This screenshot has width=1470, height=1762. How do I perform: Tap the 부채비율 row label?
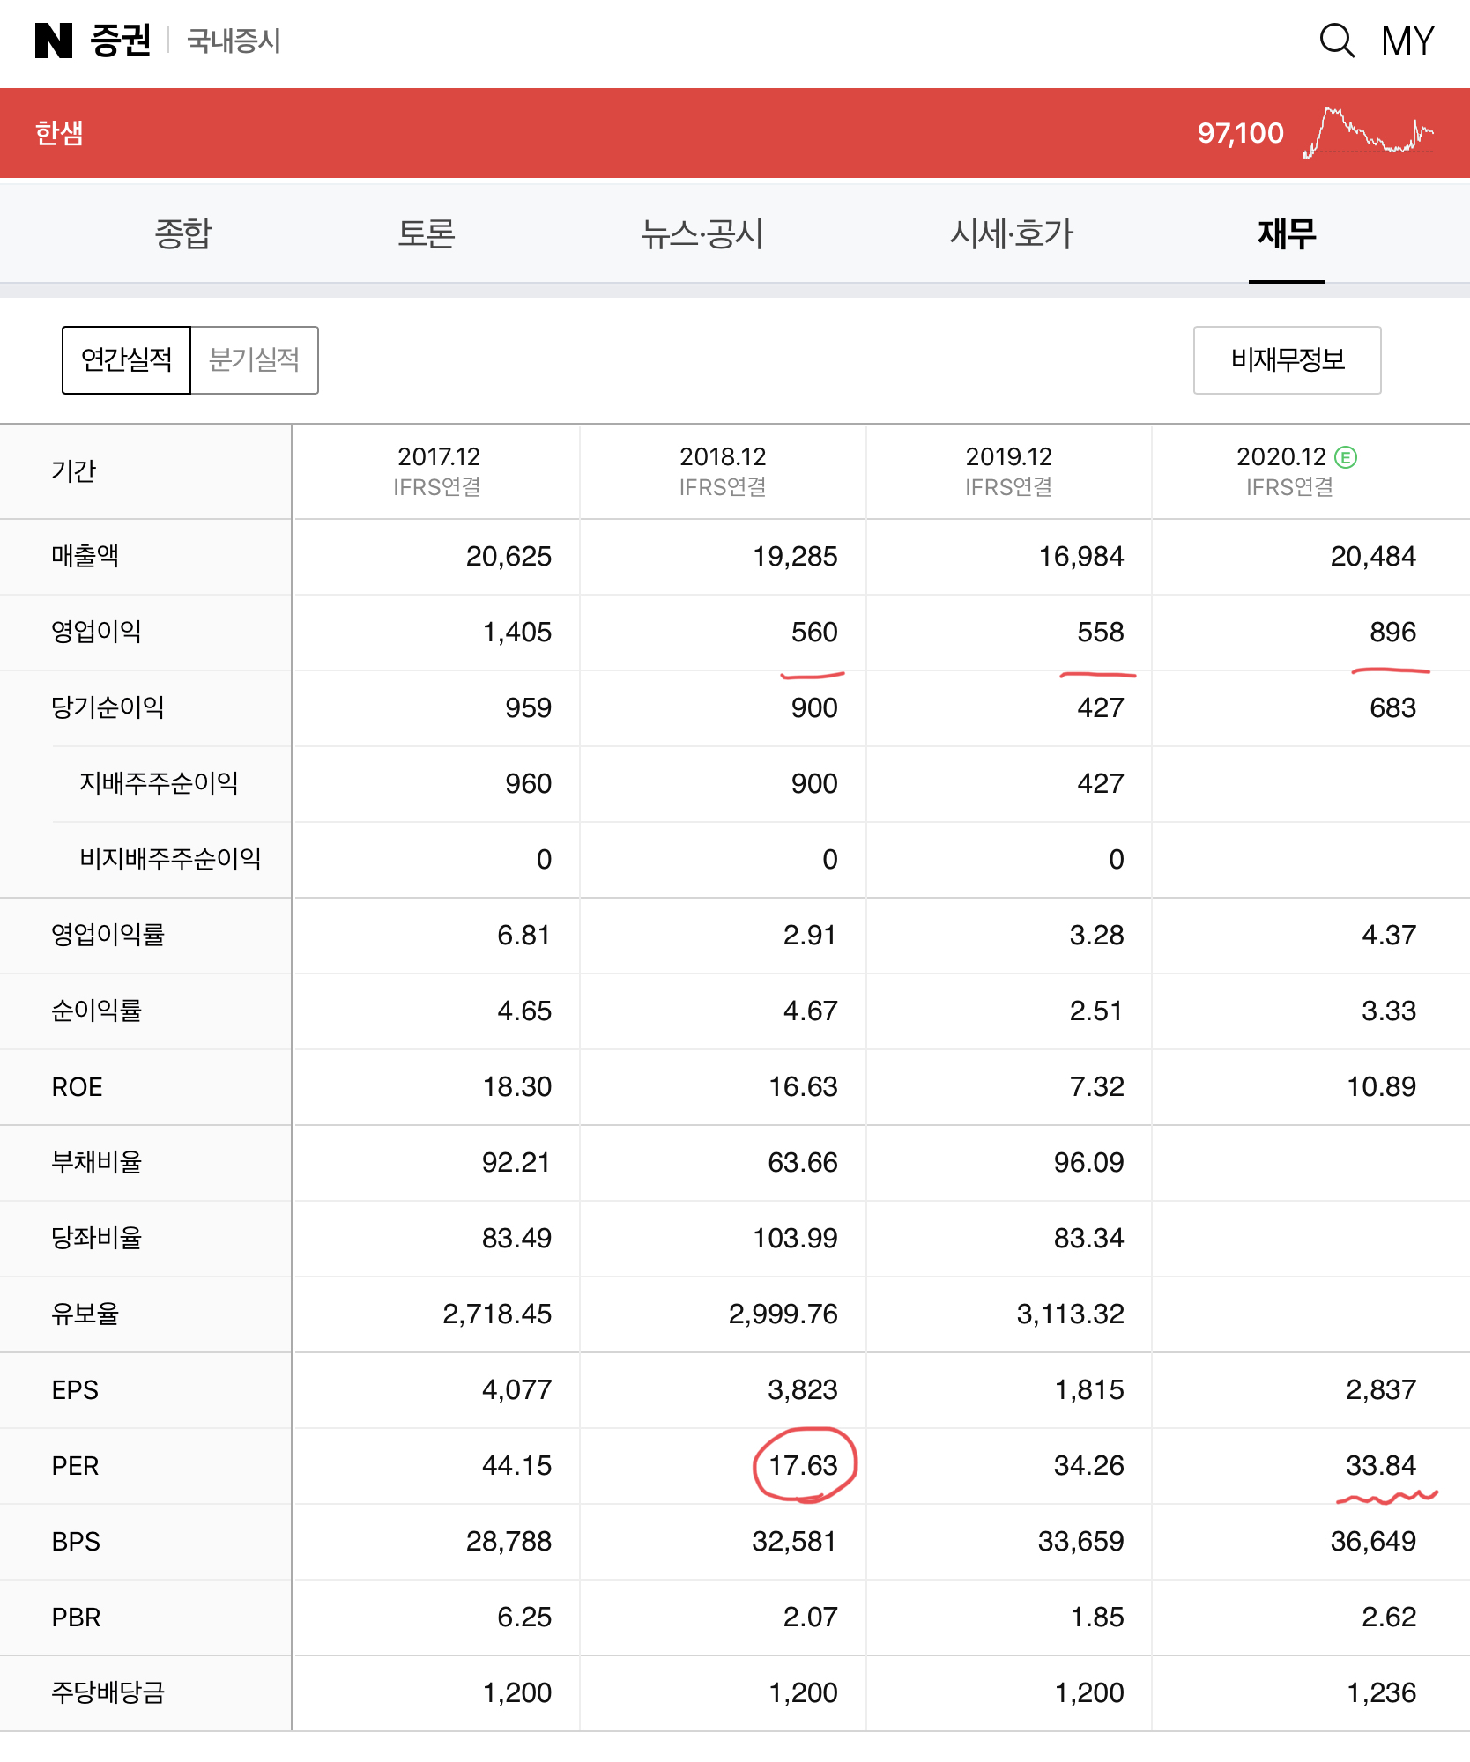(97, 1162)
